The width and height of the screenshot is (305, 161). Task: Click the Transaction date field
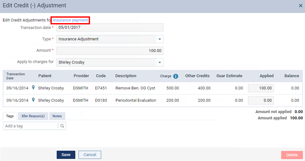coord(110,27)
